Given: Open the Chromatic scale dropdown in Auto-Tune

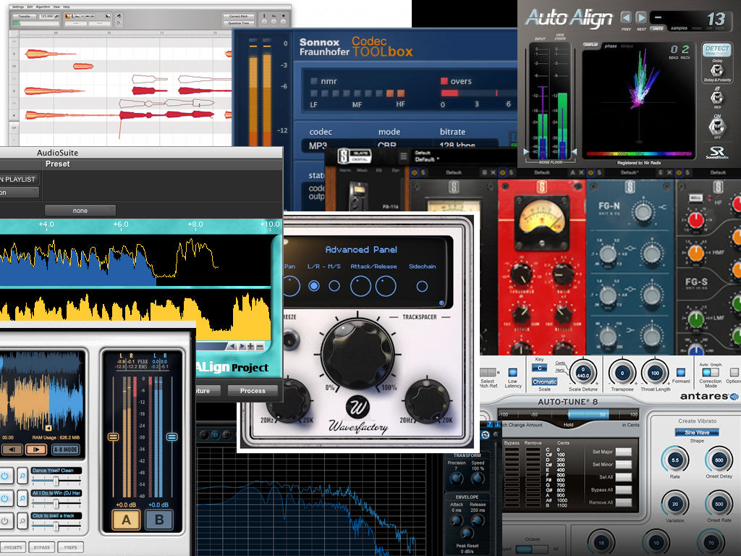Looking at the screenshot, I should (x=544, y=382).
